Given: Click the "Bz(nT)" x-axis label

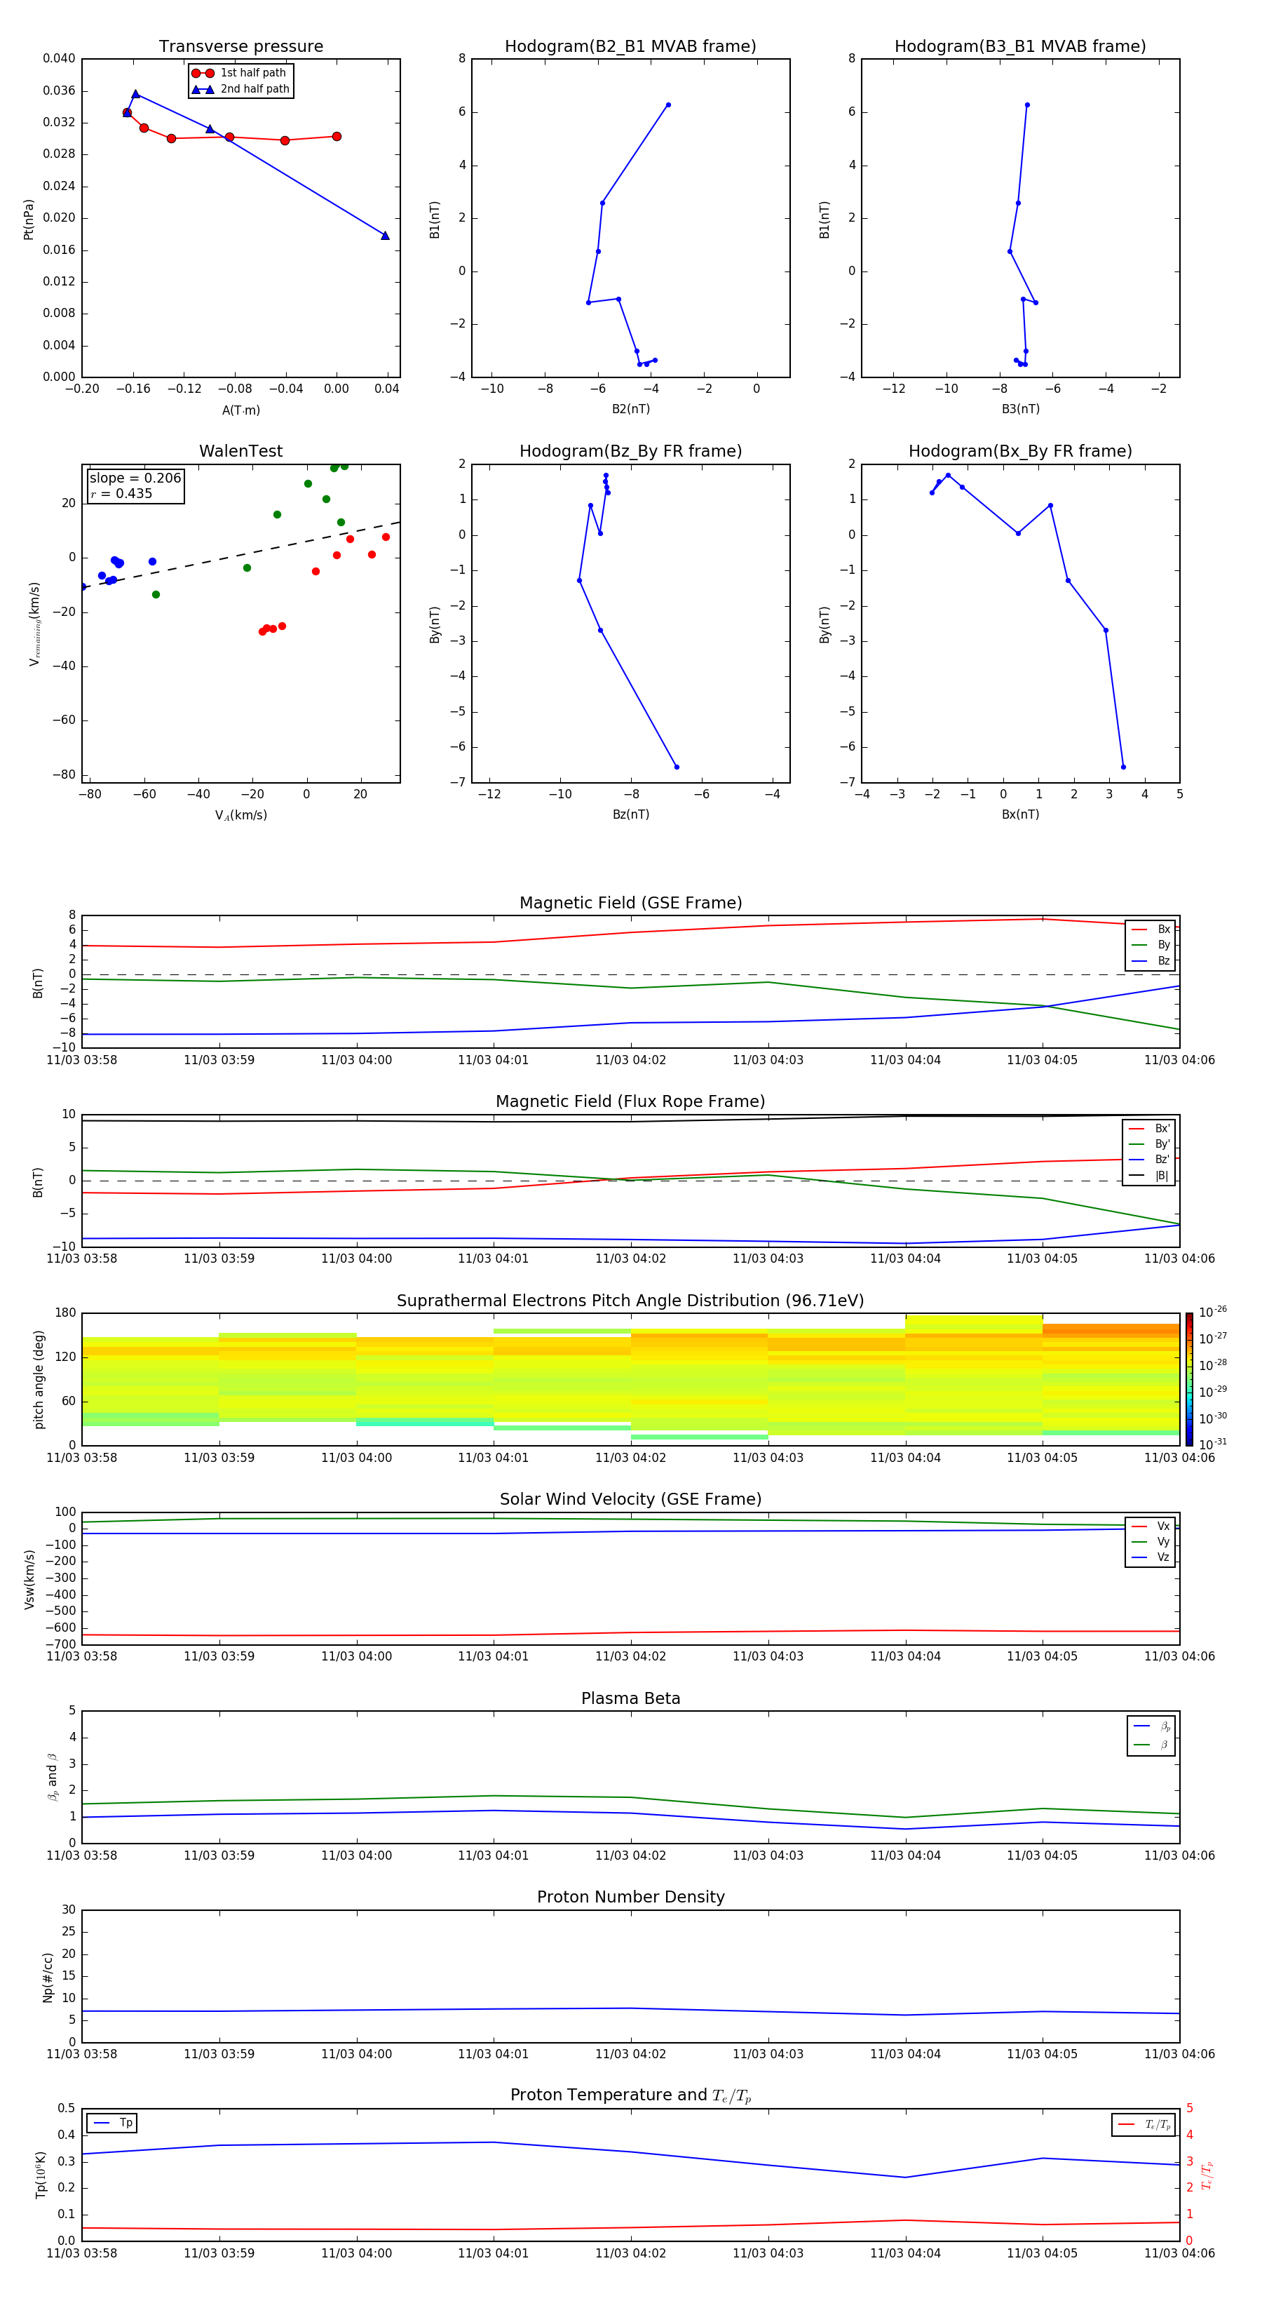Looking at the screenshot, I should (630, 814).
